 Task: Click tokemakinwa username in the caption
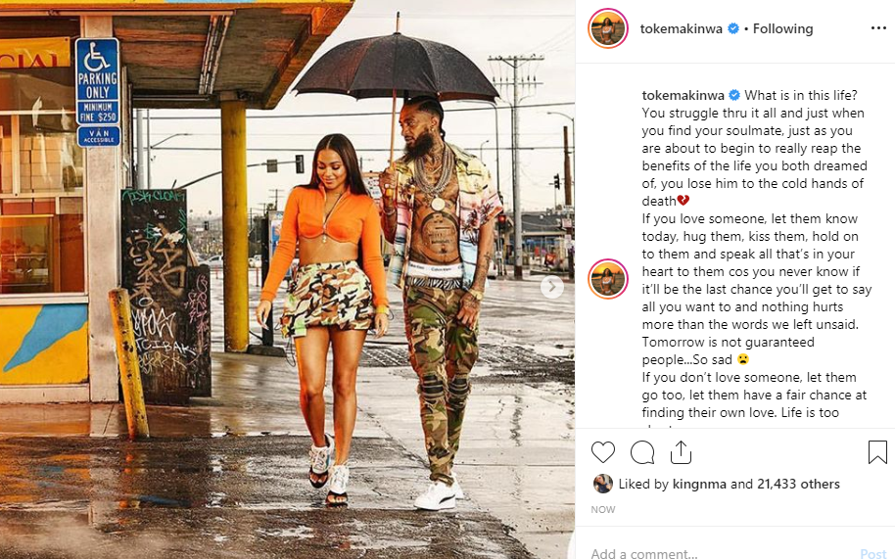(683, 95)
